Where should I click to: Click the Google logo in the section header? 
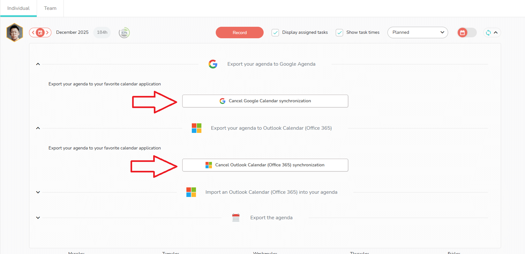[x=213, y=64]
